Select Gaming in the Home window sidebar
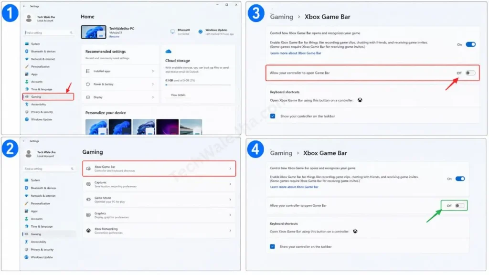Image resolution: width=489 pixels, height=275 pixels. (48, 96)
